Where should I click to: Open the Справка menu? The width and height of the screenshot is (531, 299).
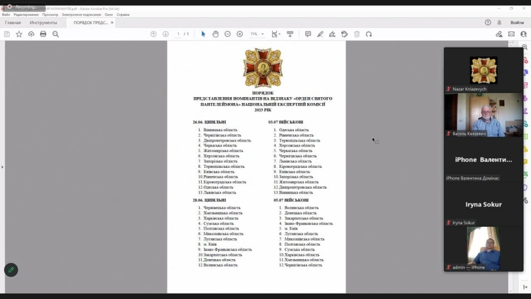point(123,14)
